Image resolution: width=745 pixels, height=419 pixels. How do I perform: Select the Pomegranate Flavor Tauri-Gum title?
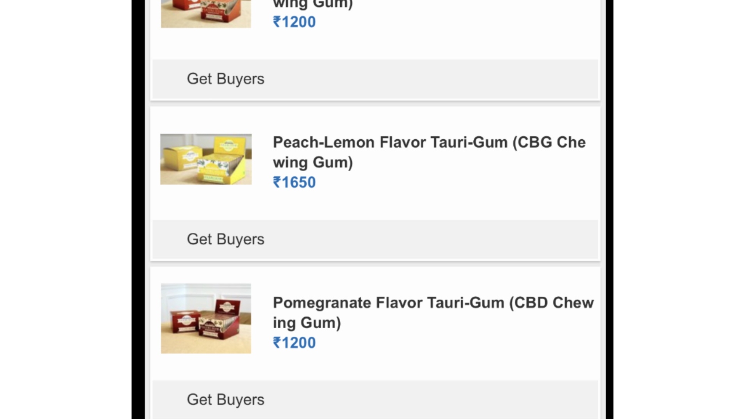coord(433,312)
